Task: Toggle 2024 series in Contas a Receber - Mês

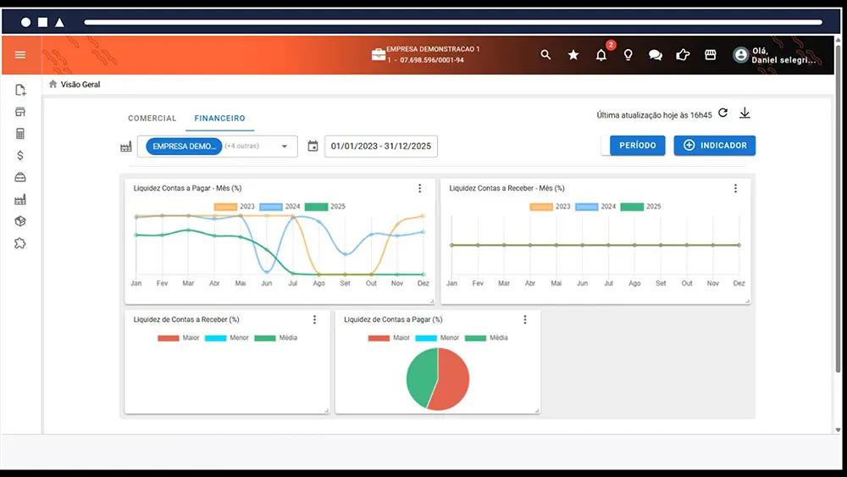Action: tap(595, 207)
